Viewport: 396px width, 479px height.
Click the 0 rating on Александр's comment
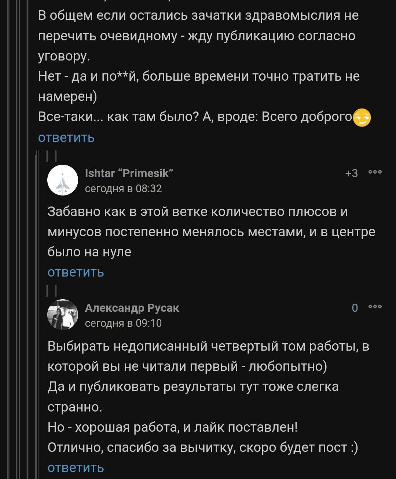click(355, 308)
